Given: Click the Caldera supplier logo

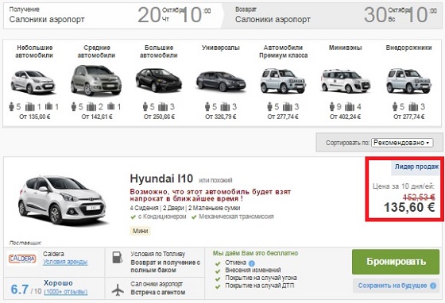Looking at the screenshot, I should pyautogui.click(x=22, y=259).
